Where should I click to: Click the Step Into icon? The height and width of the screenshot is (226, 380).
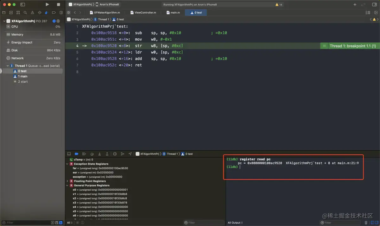point(99,154)
